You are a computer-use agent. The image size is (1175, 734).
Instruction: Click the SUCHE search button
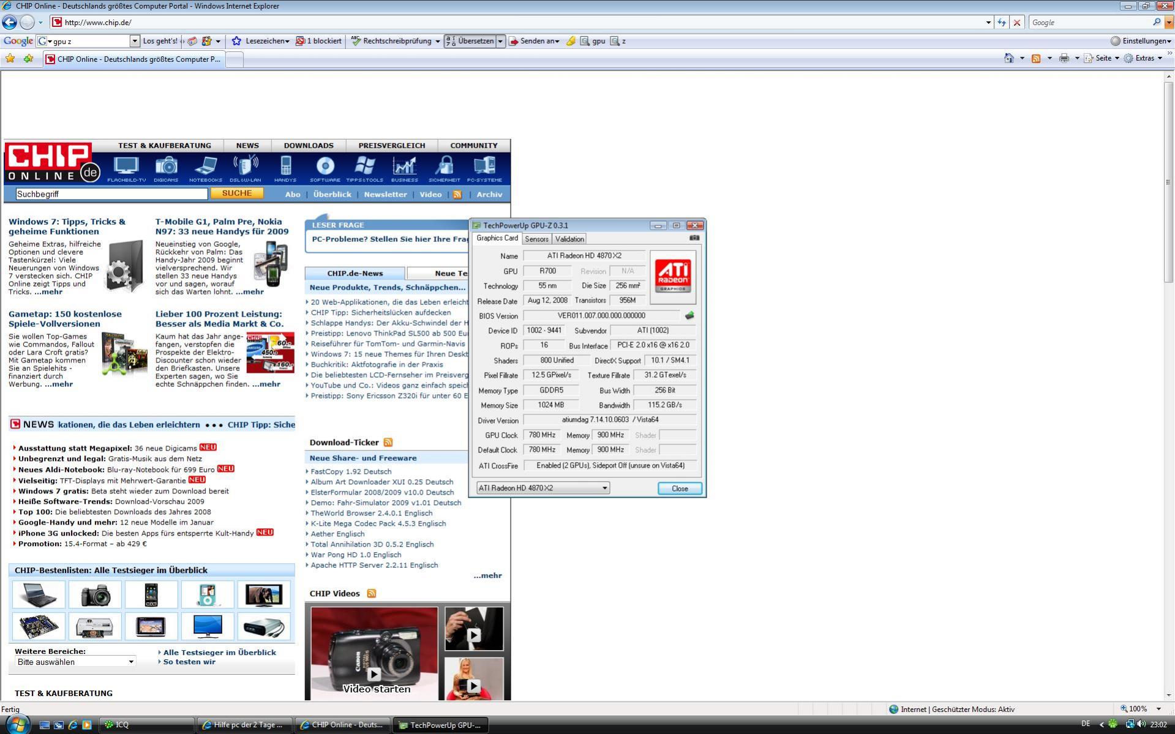coord(237,193)
